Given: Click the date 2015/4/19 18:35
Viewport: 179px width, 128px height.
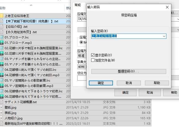Looking at the screenshot, I should coord(78,102).
